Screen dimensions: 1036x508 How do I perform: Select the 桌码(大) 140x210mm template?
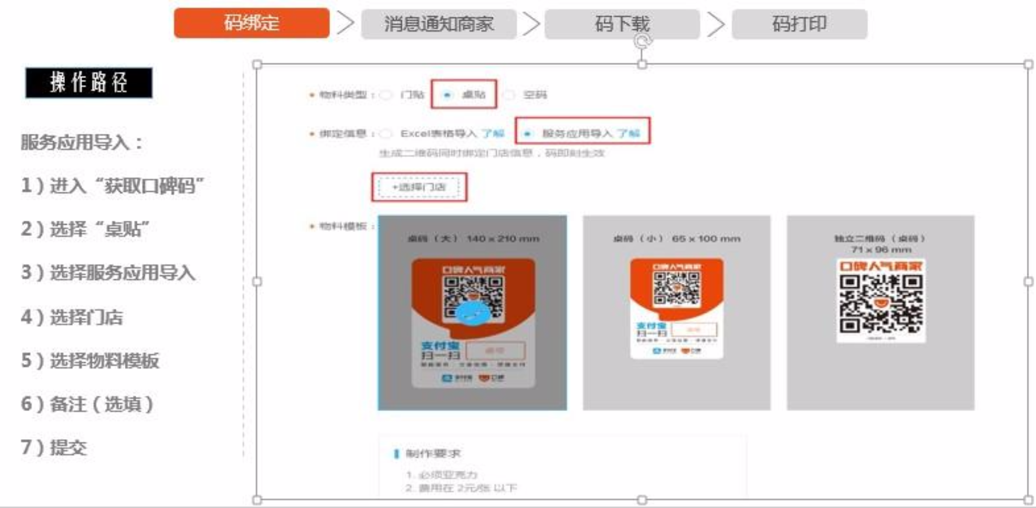(473, 313)
